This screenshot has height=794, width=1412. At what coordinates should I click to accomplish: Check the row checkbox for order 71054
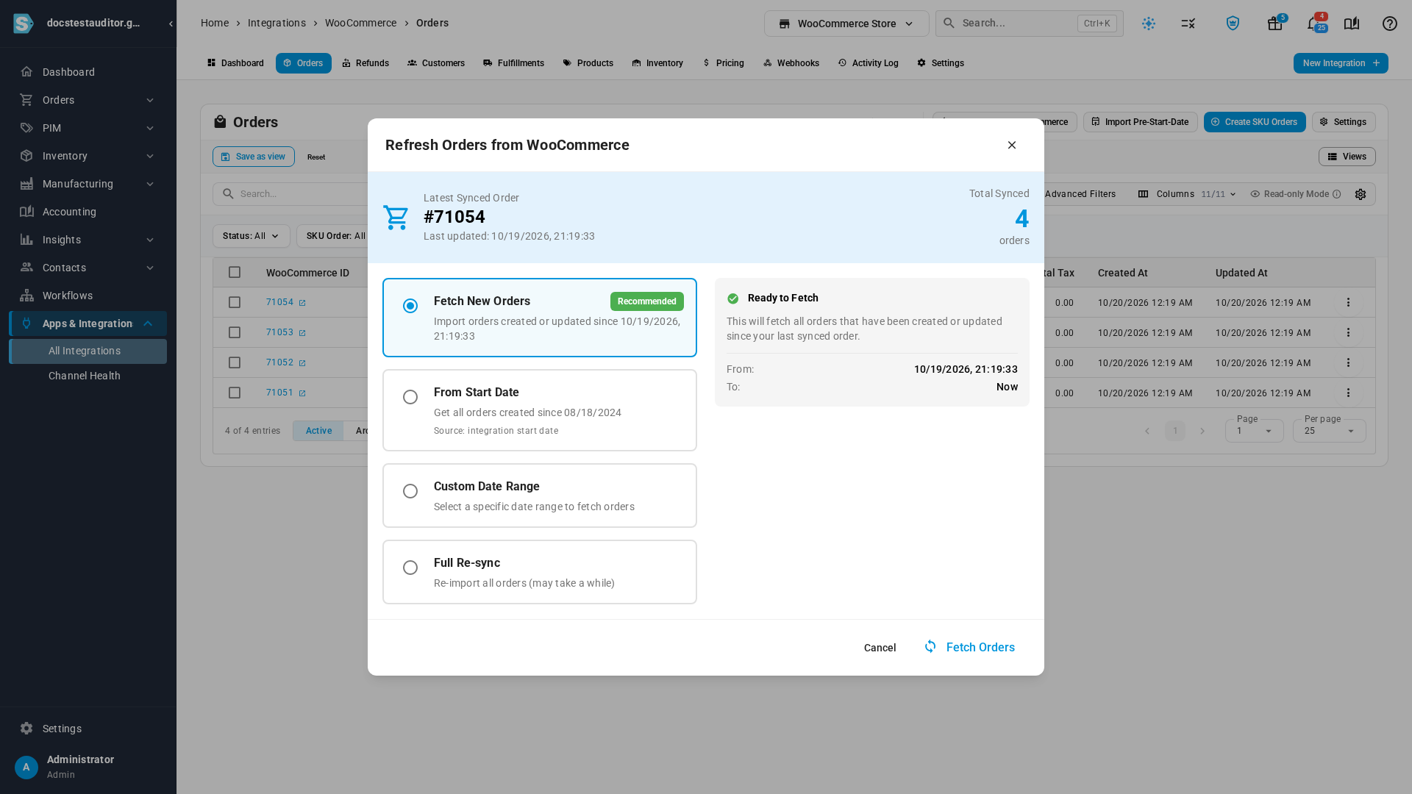click(235, 302)
